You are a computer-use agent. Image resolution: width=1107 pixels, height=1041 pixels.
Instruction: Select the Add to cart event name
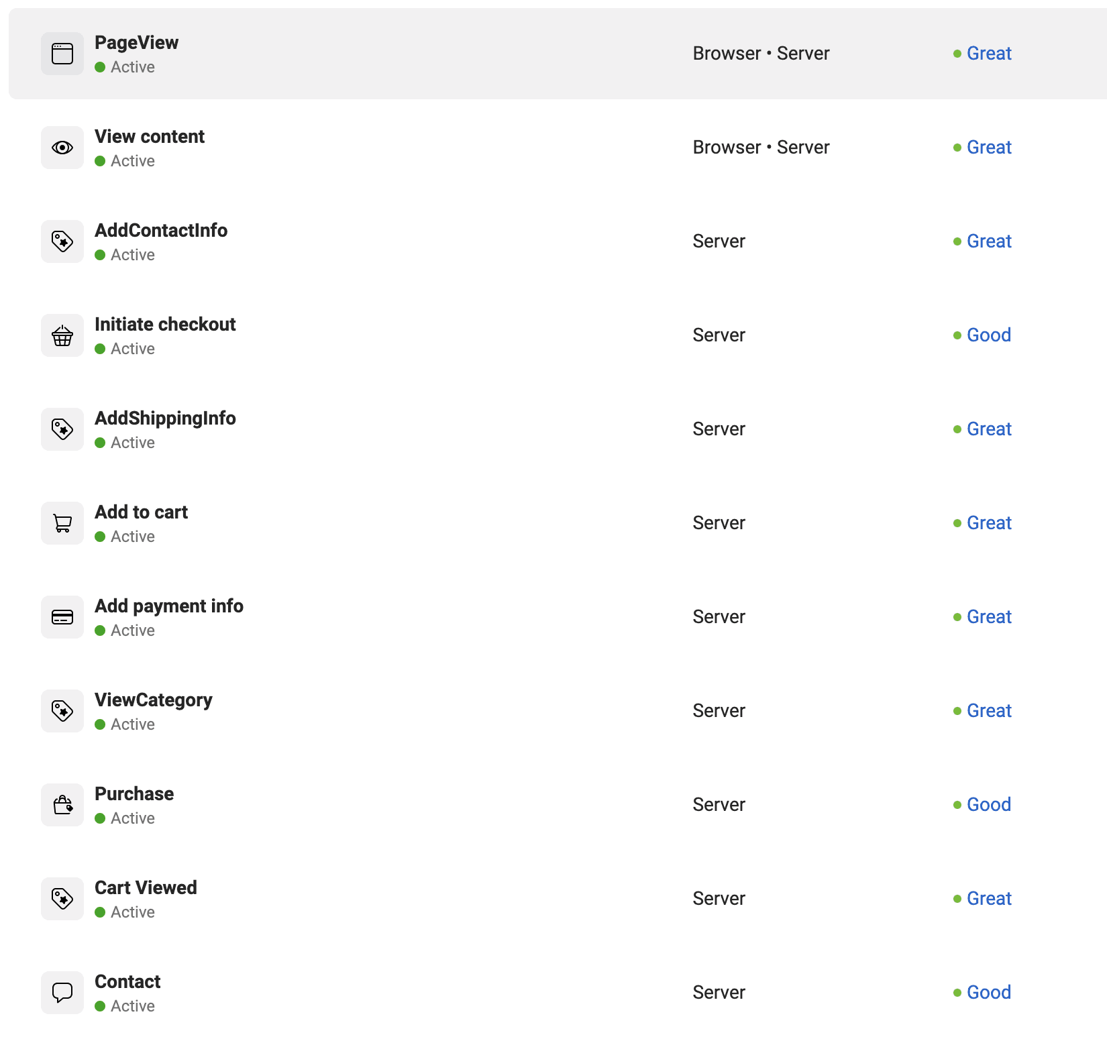141,512
